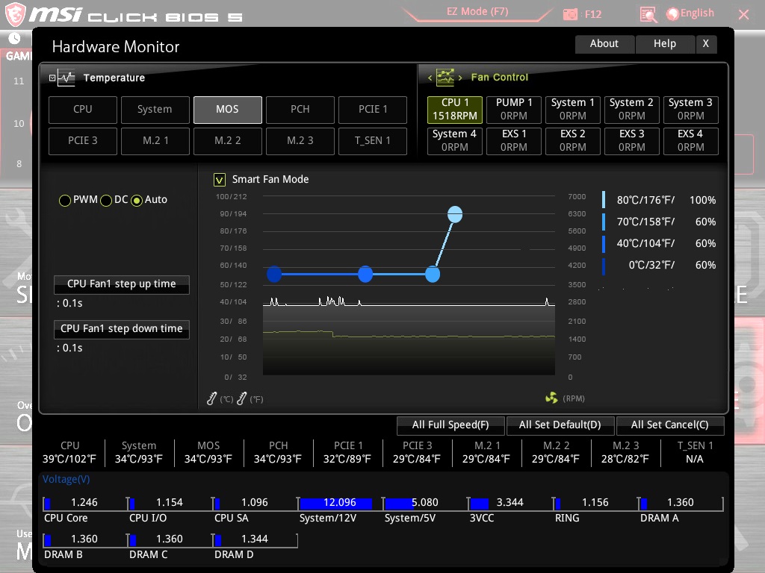Click the 40°C/104°F 60% curve entry
The height and width of the screenshot is (573, 765).
tap(660, 243)
